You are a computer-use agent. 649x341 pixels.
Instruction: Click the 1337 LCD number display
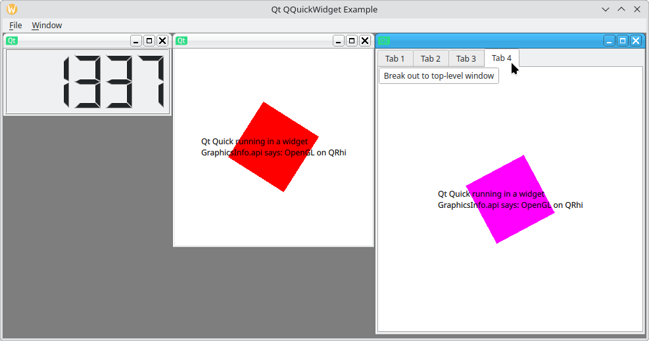click(87, 81)
